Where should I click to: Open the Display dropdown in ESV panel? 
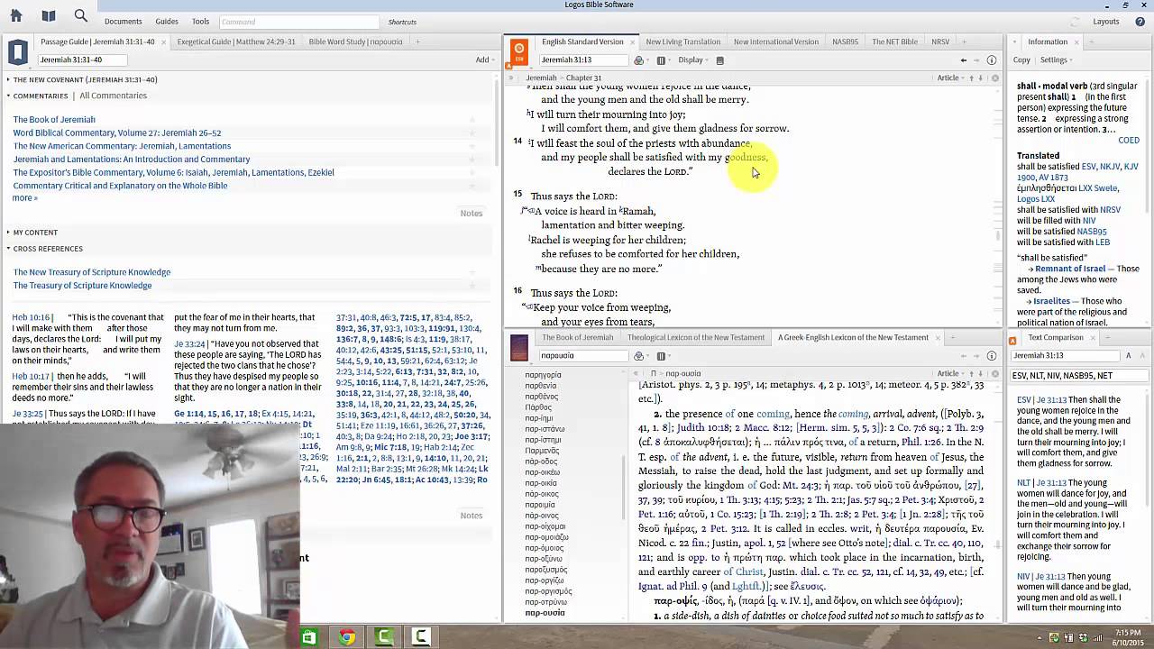point(692,60)
